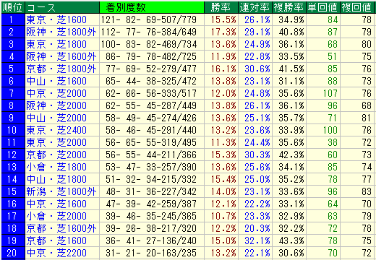
Task: Click 単回値 value 107
Action: coord(330,93)
